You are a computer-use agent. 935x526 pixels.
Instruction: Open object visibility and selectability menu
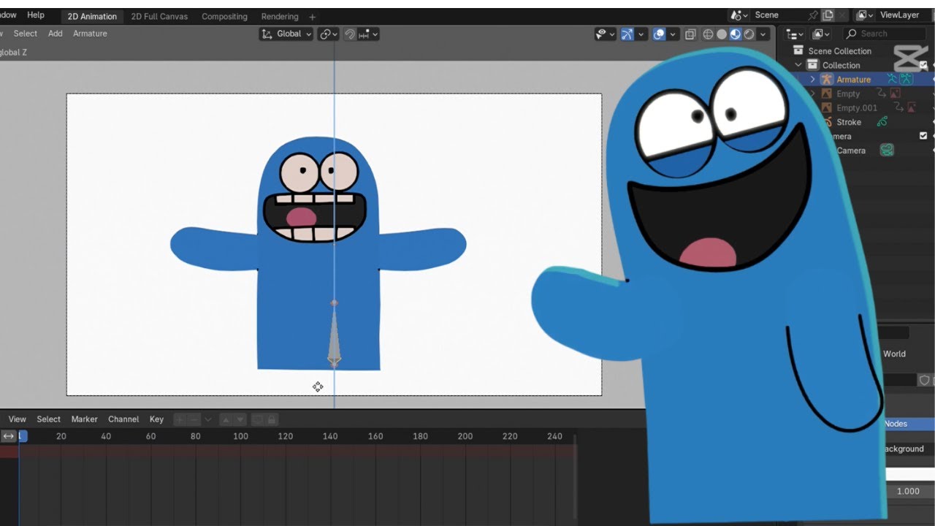click(x=606, y=34)
